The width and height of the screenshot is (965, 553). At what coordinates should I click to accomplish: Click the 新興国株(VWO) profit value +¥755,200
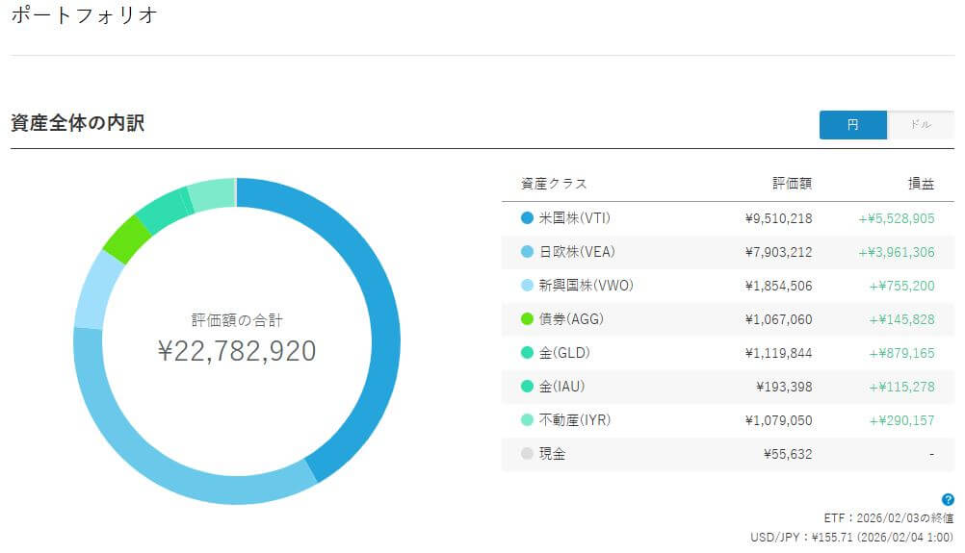tap(901, 286)
